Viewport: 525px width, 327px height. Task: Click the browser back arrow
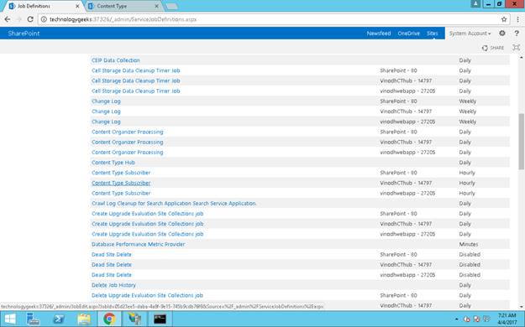point(8,19)
